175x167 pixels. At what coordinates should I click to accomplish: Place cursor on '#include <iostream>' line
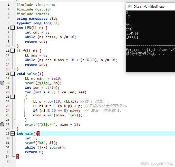pyautogui.click(x=36, y=5)
